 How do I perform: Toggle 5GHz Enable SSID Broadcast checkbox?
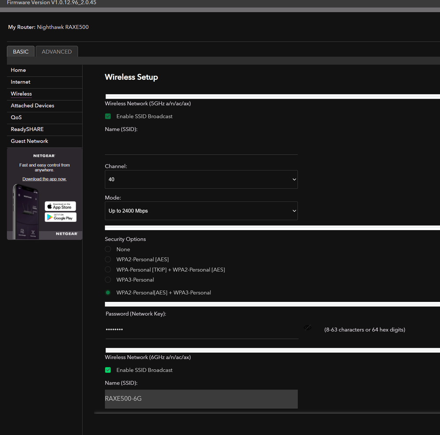(x=108, y=116)
